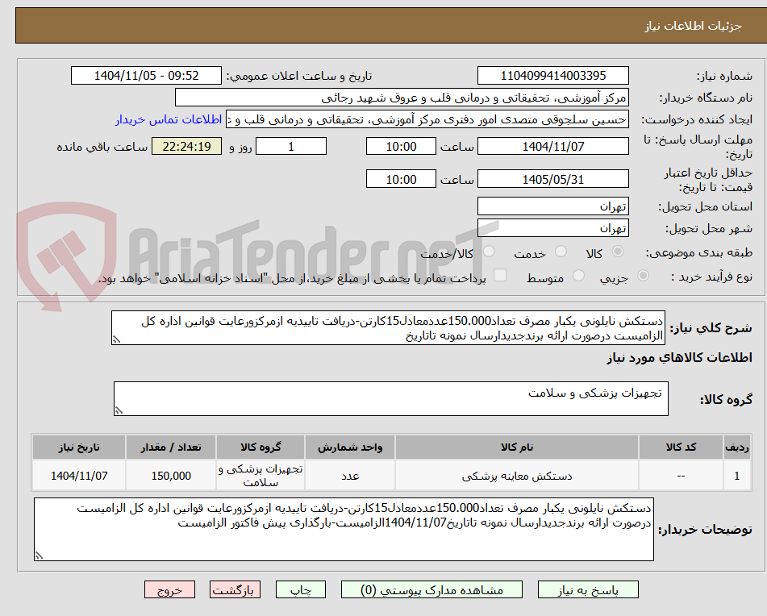
Task: Click the 'نوع فرآیند خرید :' label
Action: pos(711,277)
